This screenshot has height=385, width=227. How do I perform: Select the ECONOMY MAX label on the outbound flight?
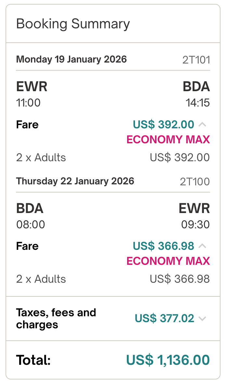click(x=168, y=139)
